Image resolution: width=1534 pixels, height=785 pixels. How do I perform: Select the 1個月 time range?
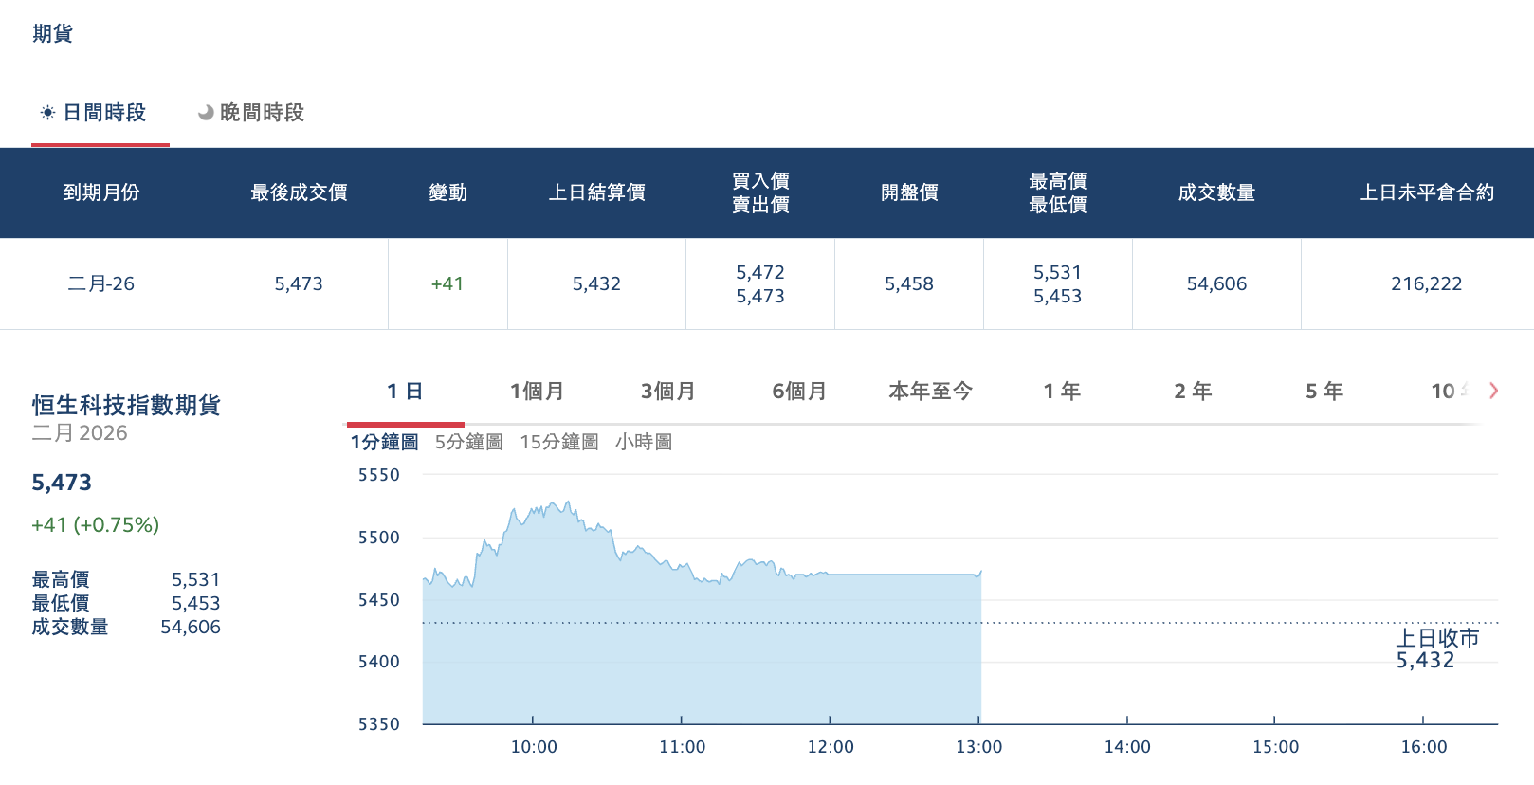(x=537, y=391)
